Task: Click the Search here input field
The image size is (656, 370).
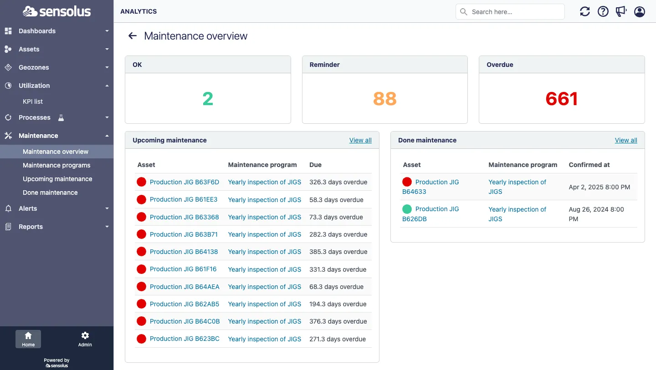Action: [x=515, y=12]
